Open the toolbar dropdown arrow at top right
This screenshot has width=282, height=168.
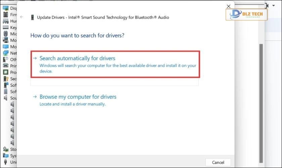(274, 6)
